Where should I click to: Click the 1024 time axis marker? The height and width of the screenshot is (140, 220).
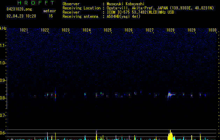(x=87, y=30)
